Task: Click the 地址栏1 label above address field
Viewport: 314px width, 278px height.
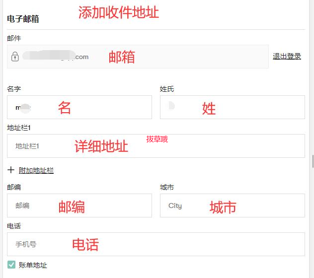Action: pyautogui.click(x=19, y=128)
